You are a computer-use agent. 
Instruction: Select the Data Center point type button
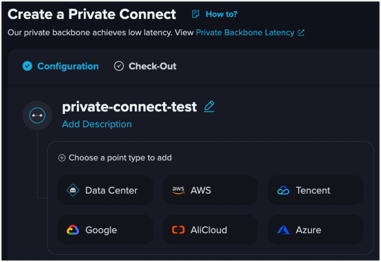pos(105,190)
